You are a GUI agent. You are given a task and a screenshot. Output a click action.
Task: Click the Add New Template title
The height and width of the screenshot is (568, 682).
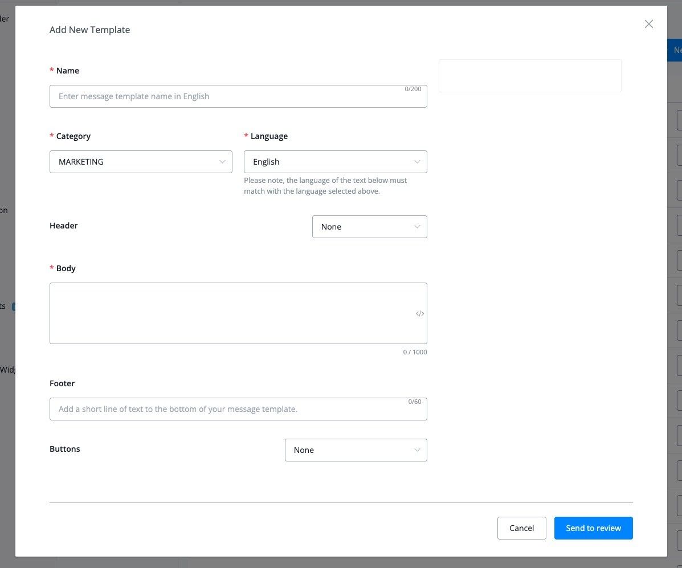pos(89,30)
